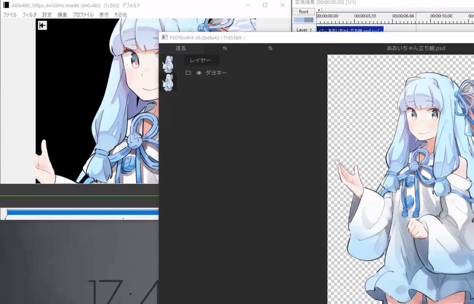Click the left scroll arrow of the timeline scrollbar

(x=319, y=10)
